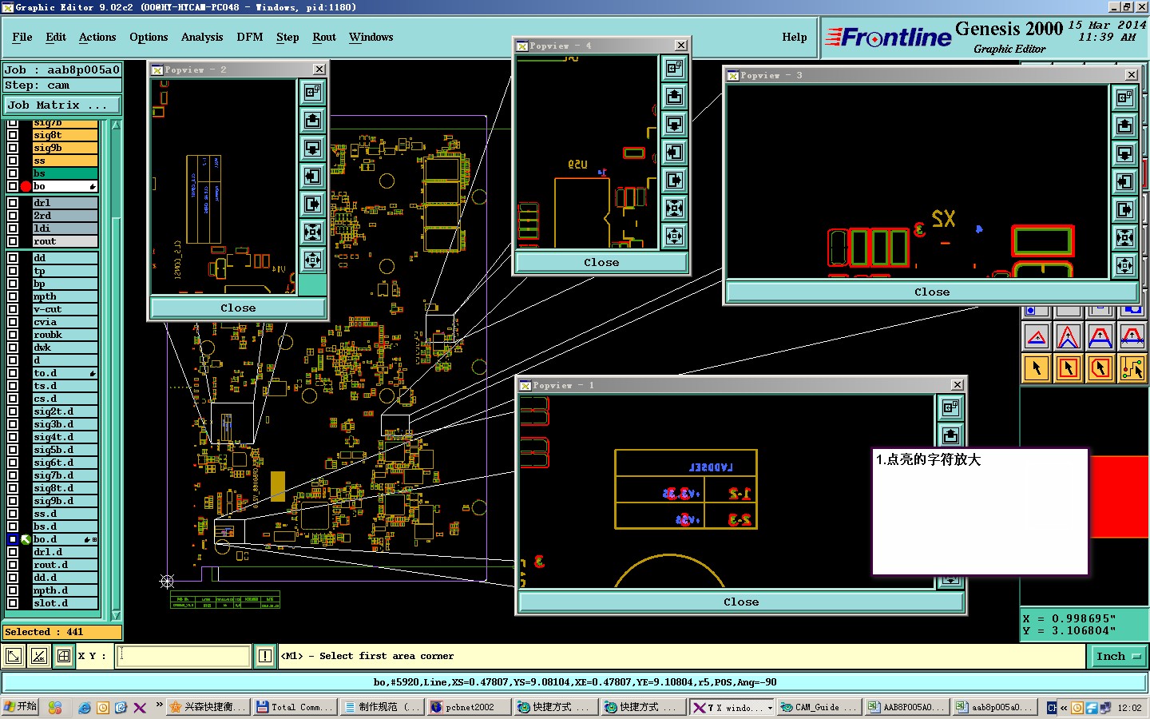Click layer list scrollbar up arrow
This screenshot has height=719, width=1150.
(x=116, y=125)
